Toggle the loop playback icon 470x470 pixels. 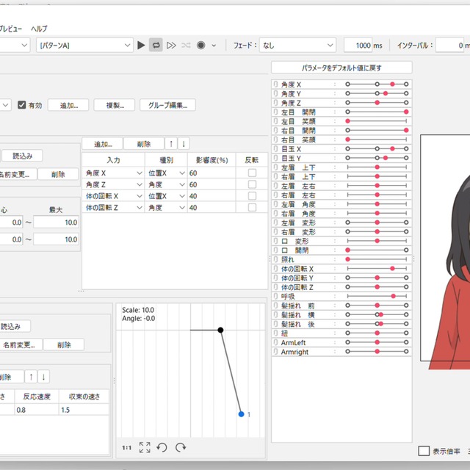point(156,46)
